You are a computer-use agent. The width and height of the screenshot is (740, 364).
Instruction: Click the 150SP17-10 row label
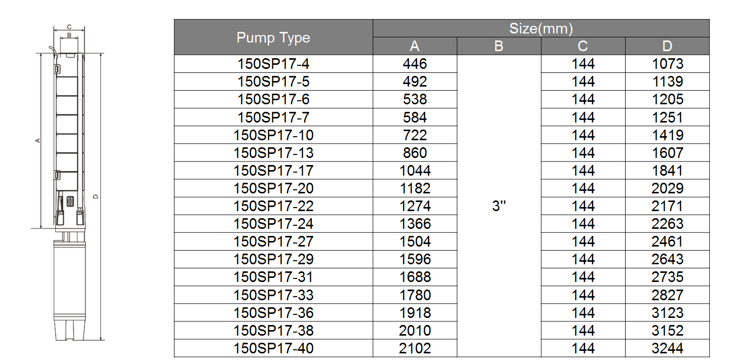pyautogui.click(x=273, y=135)
